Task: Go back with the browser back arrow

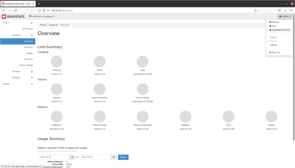Action: (4, 11)
